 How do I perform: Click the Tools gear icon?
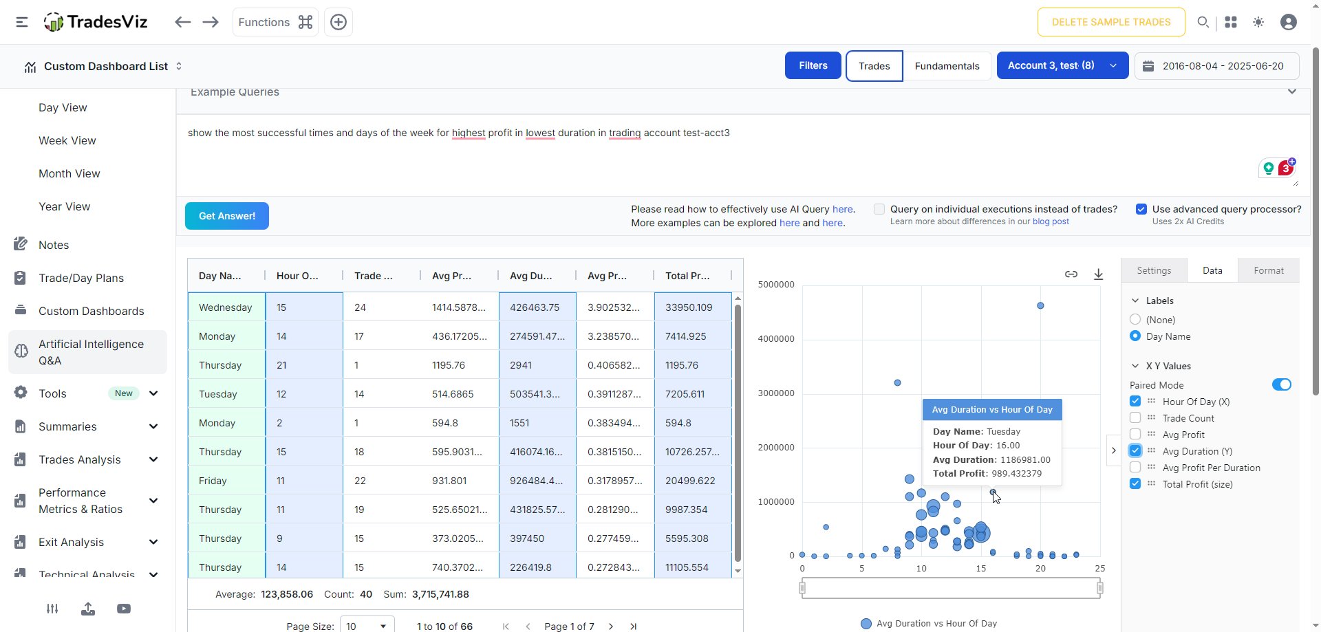click(21, 393)
